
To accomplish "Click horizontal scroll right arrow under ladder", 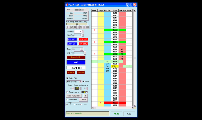I will point(133,108).
